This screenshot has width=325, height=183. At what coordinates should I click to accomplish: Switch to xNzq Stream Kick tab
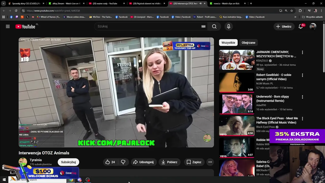(67, 4)
